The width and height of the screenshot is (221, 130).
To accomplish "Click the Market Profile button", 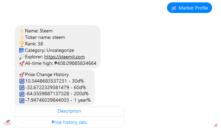I will point(189,8).
